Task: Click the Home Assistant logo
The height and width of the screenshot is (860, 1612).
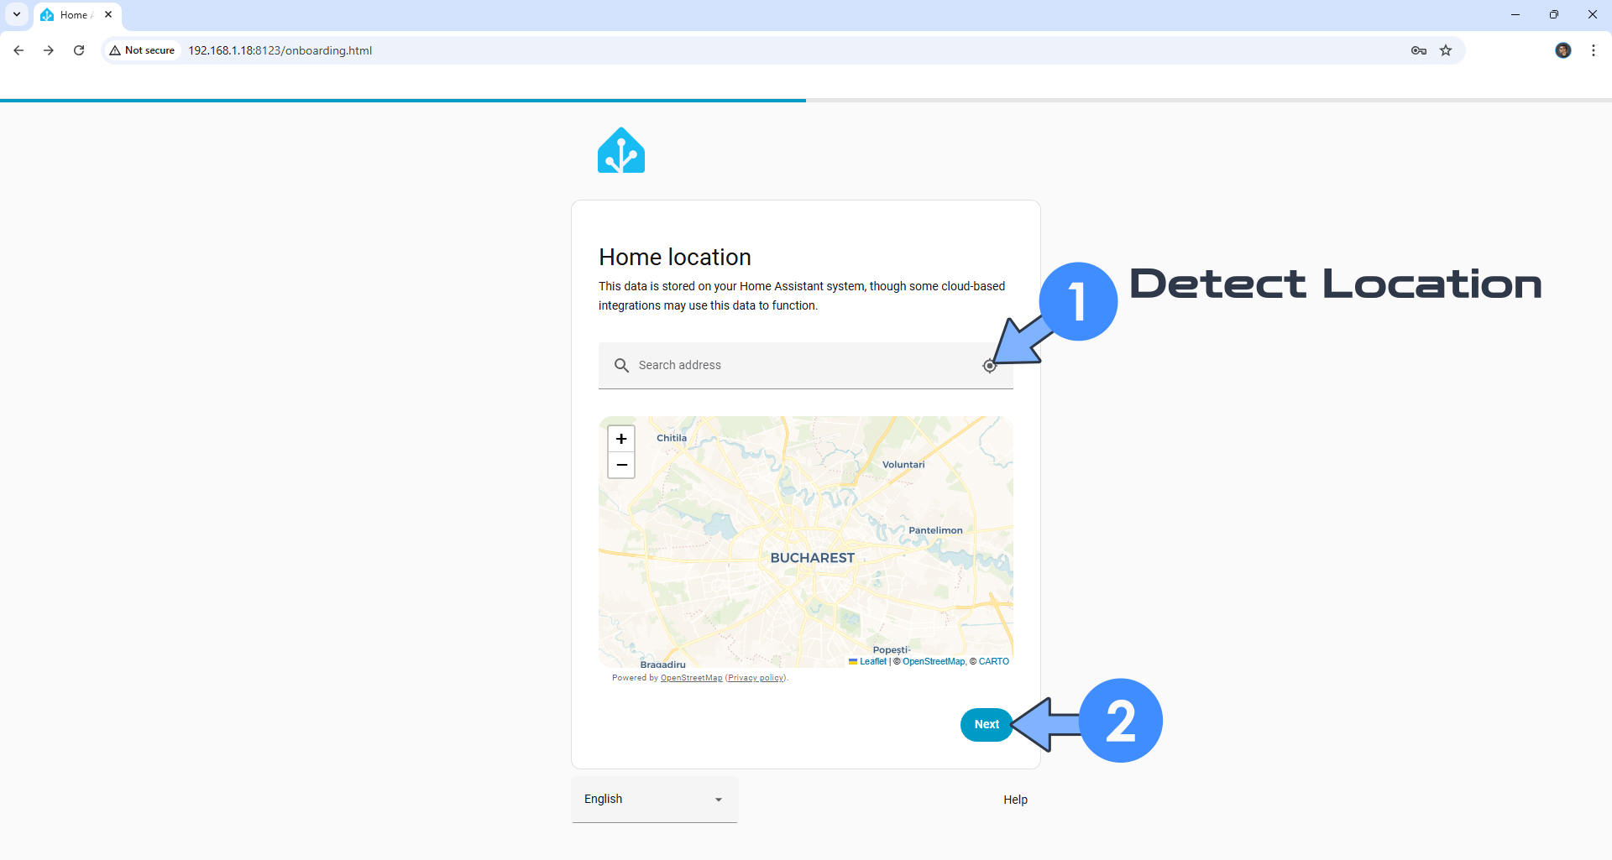Action: click(x=621, y=150)
